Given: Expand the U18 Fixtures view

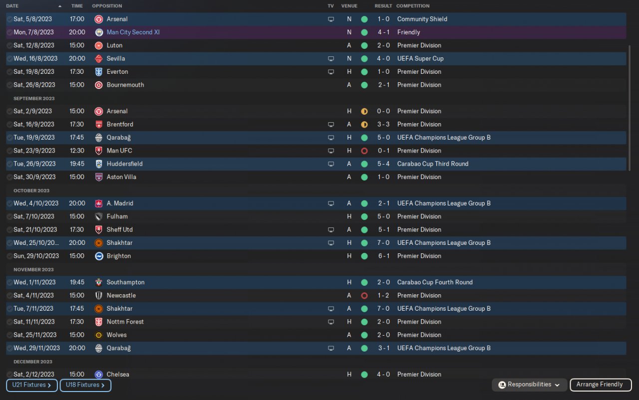Looking at the screenshot, I should pyautogui.click(x=85, y=385).
